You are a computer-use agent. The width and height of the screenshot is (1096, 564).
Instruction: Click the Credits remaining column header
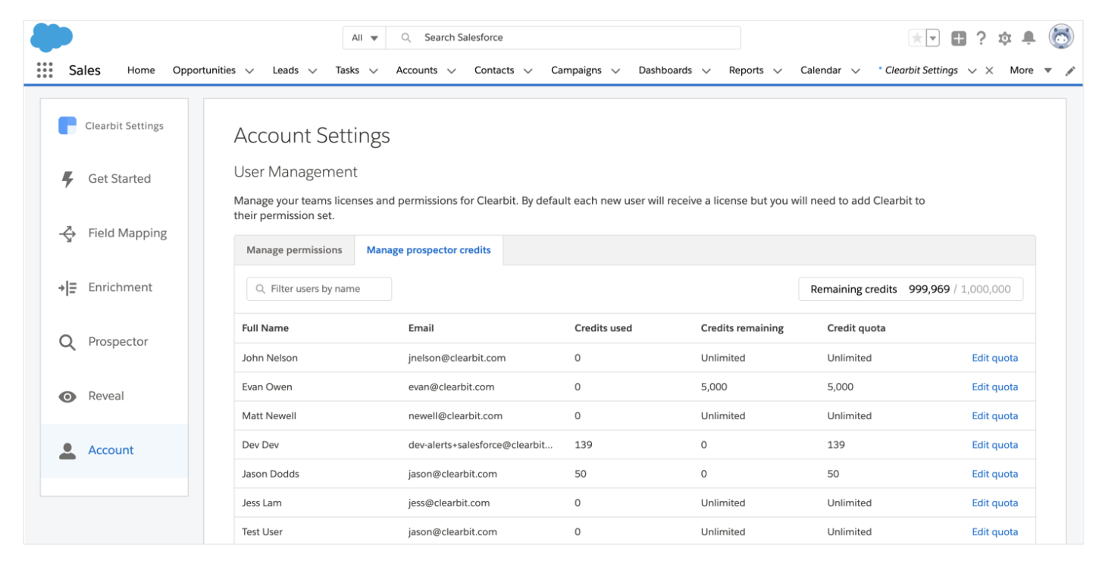[742, 328]
